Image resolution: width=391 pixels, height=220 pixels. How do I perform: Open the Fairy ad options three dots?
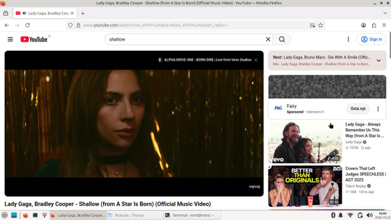[x=378, y=109]
